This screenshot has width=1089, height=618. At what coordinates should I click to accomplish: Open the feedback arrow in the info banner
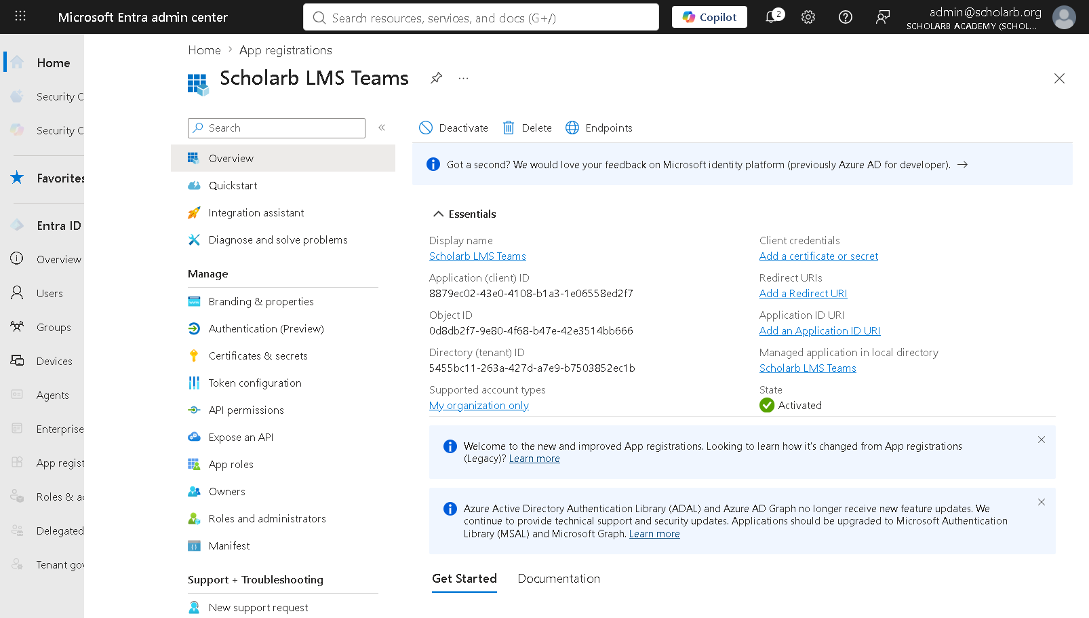coord(962,164)
